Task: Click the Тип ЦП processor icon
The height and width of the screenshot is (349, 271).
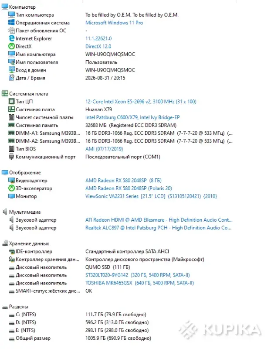Action: click(11, 101)
